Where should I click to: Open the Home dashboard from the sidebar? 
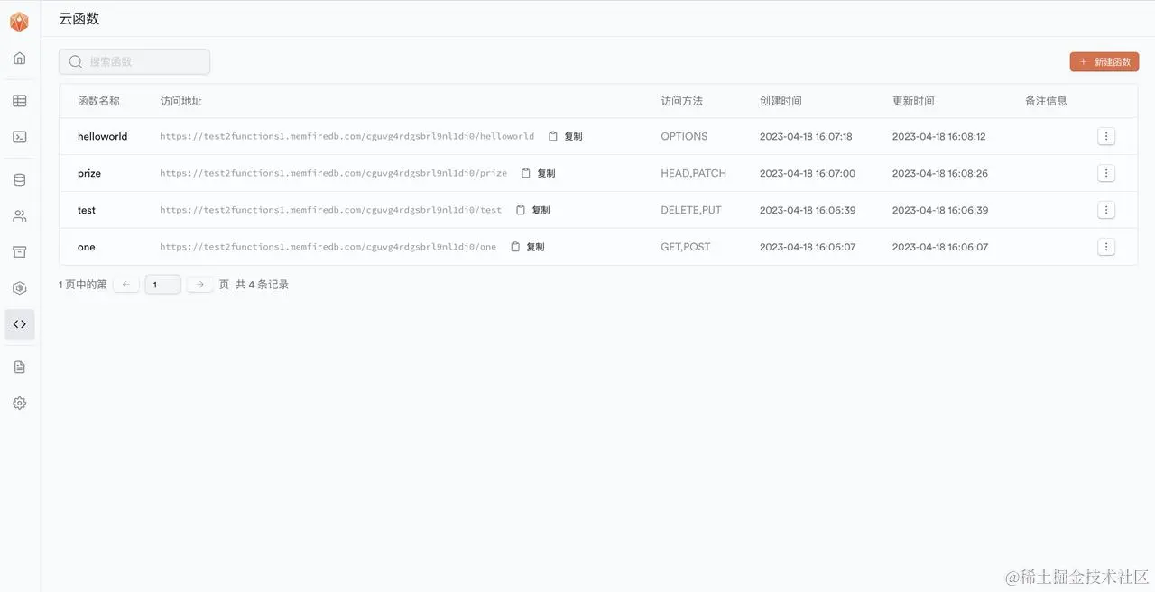[19, 57]
